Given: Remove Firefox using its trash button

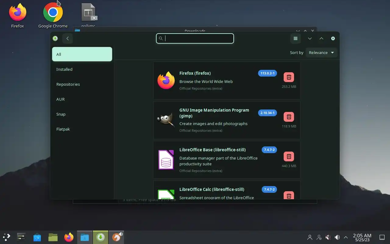Looking at the screenshot, I should [x=289, y=77].
